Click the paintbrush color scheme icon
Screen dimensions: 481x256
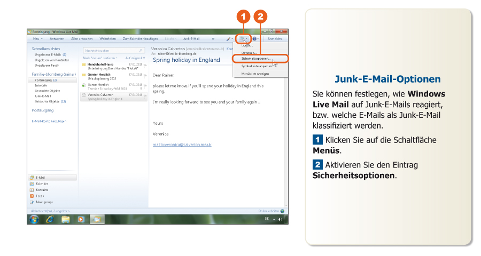tap(228, 39)
